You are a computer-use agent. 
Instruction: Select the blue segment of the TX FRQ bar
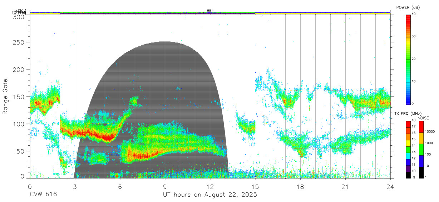(408, 162)
